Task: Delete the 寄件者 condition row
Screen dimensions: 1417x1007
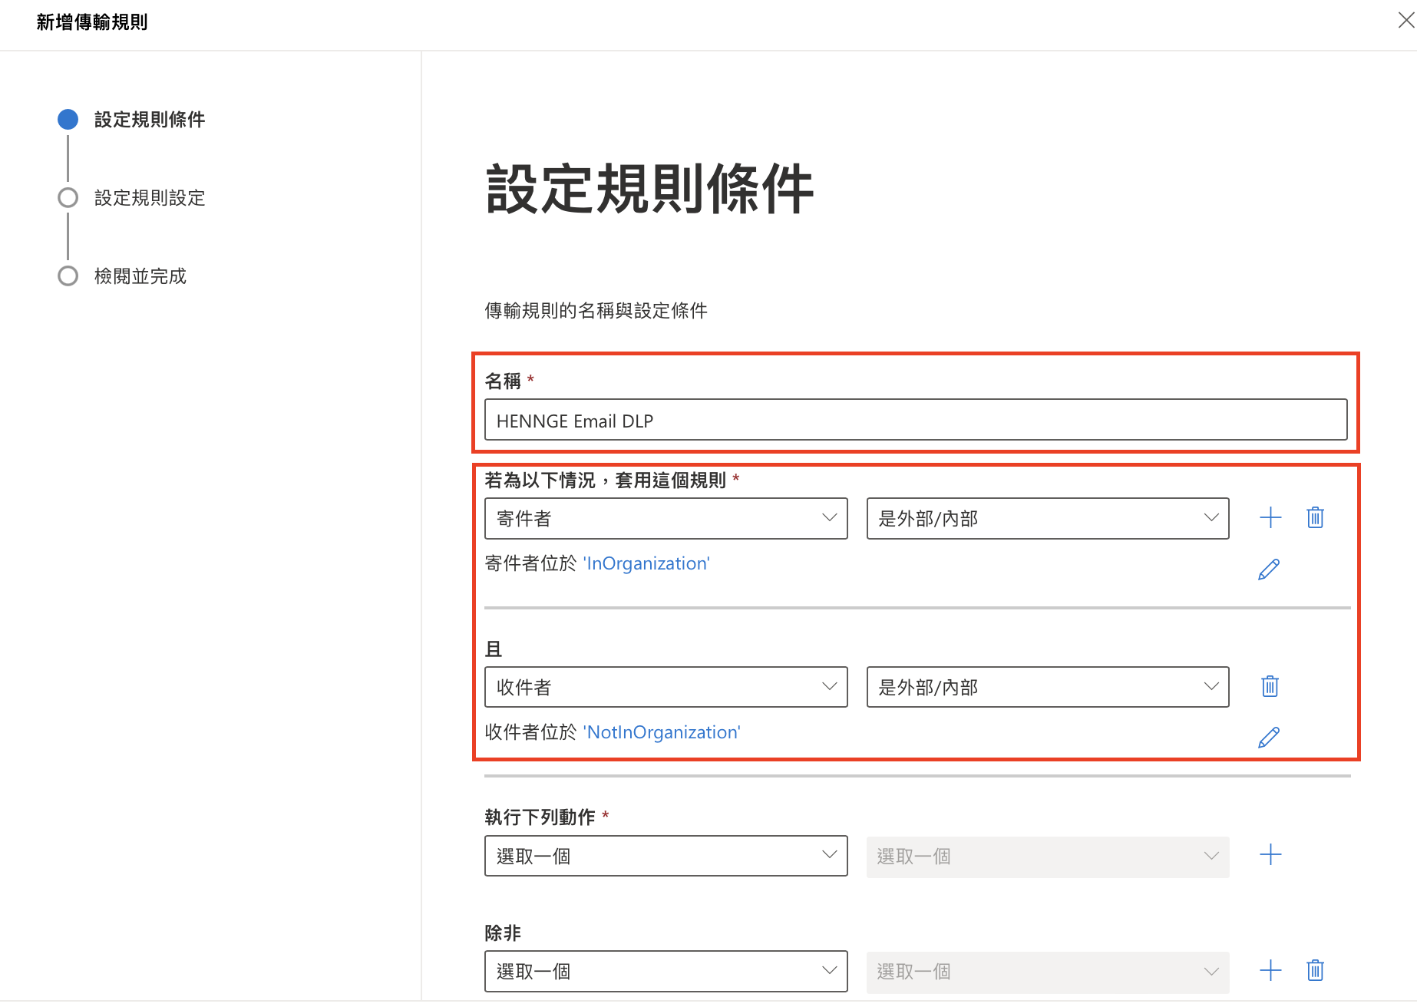Action: pyautogui.click(x=1315, y=517)
